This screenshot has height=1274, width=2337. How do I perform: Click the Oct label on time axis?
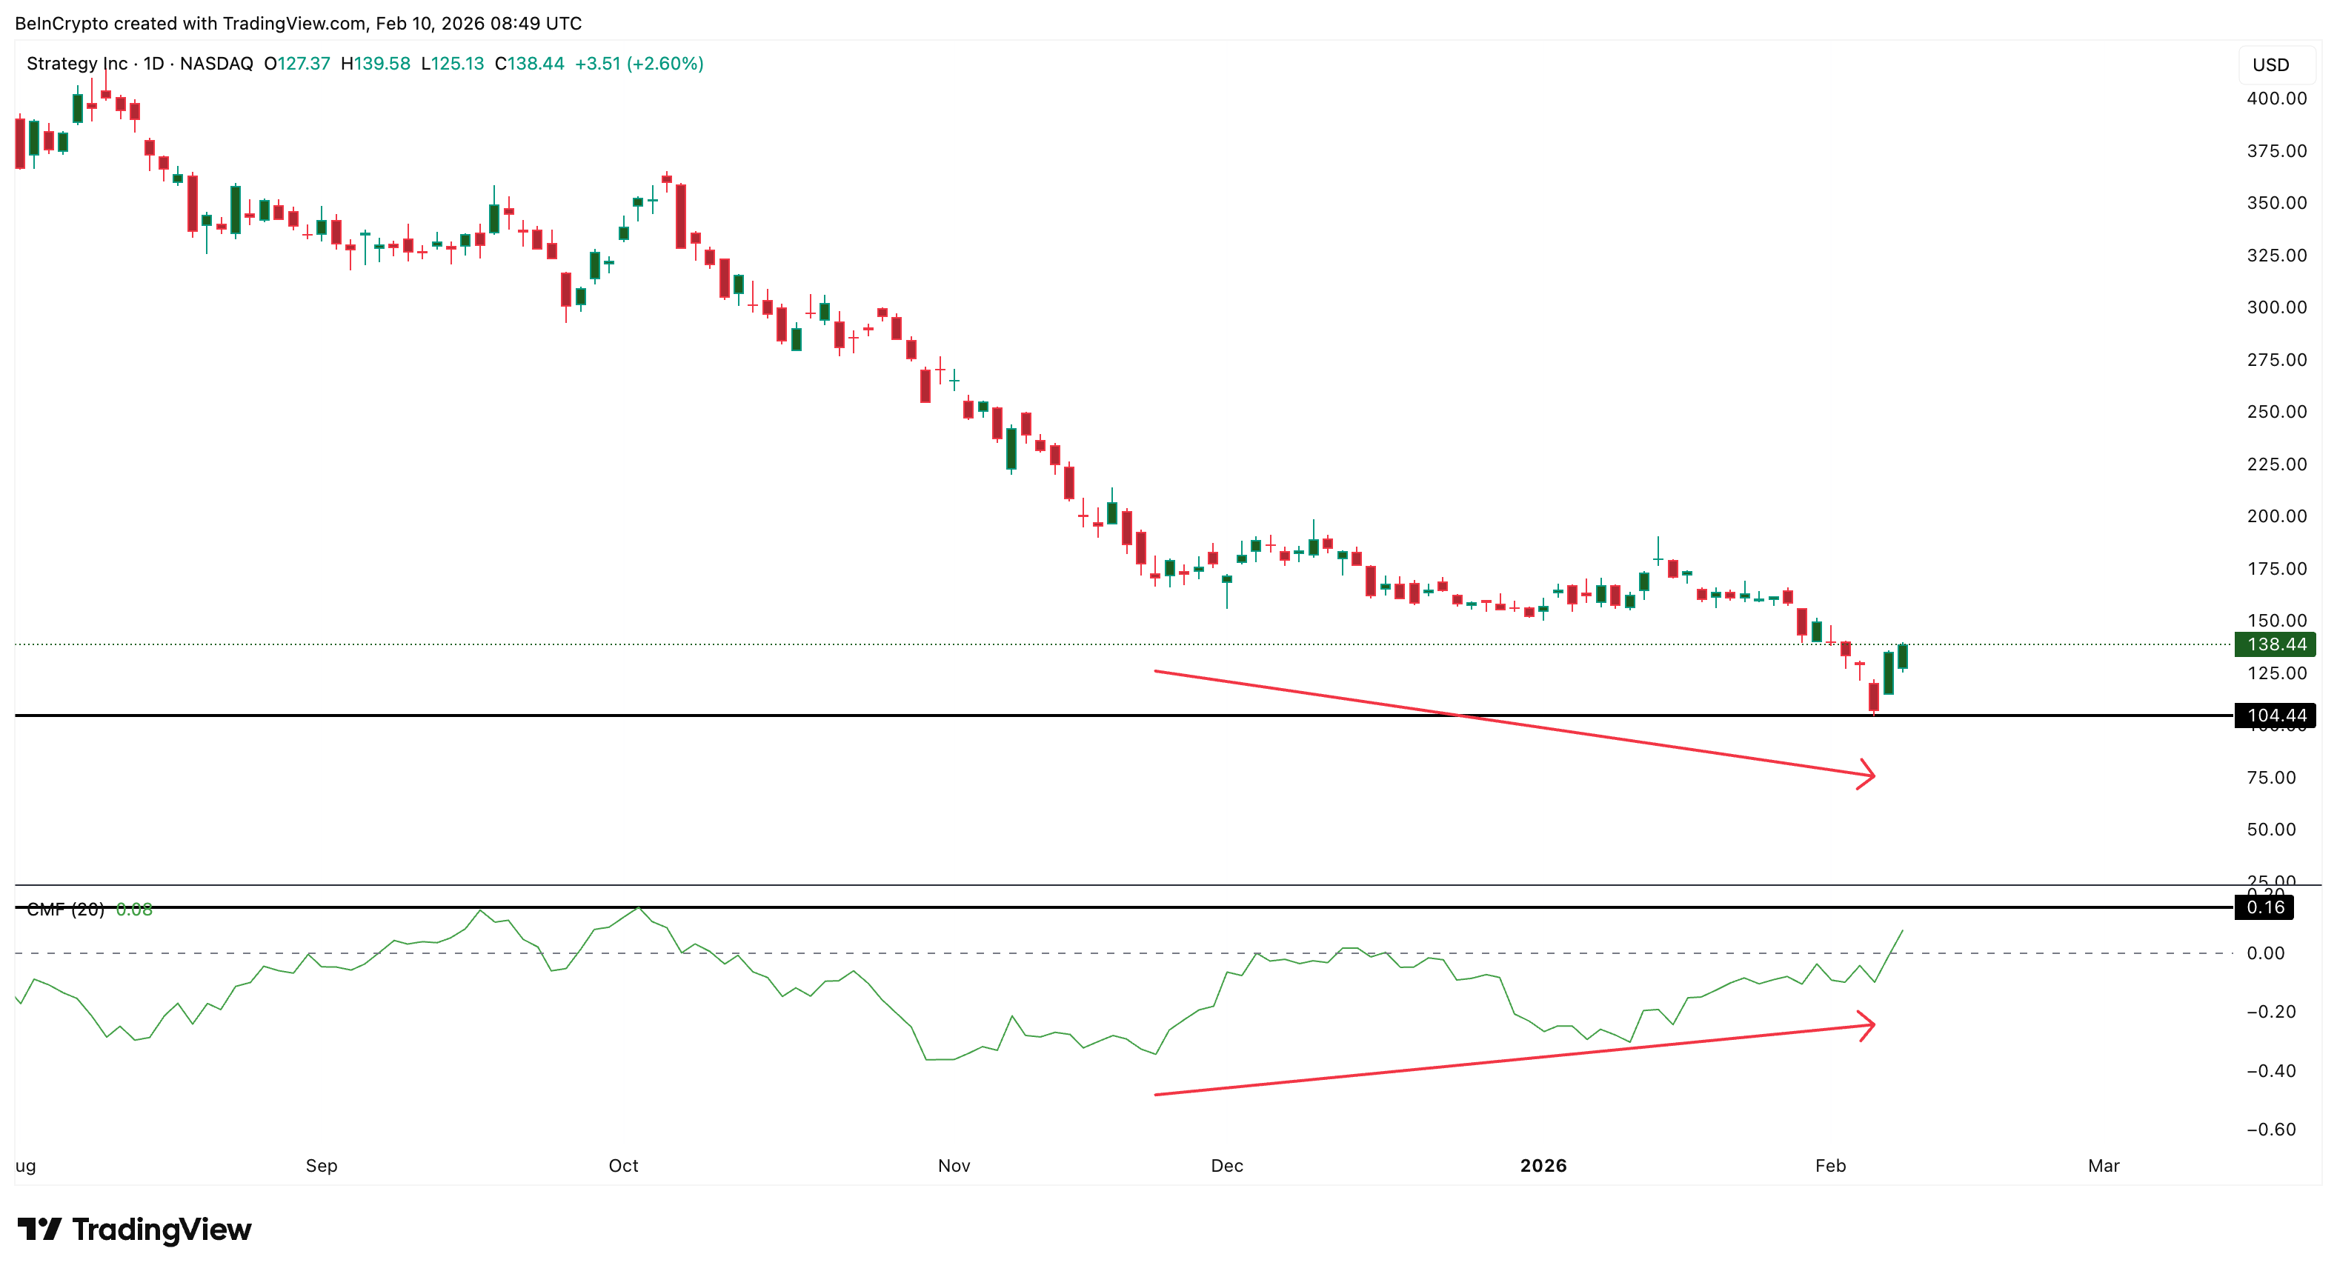point(623,1165)
